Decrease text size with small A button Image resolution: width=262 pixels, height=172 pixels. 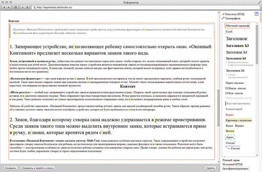tap(22, 7)
